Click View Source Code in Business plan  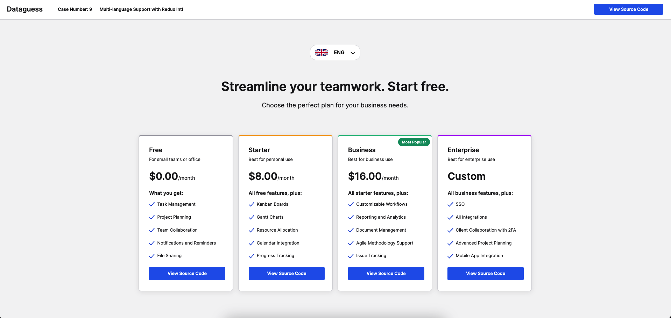coord(386,274)
